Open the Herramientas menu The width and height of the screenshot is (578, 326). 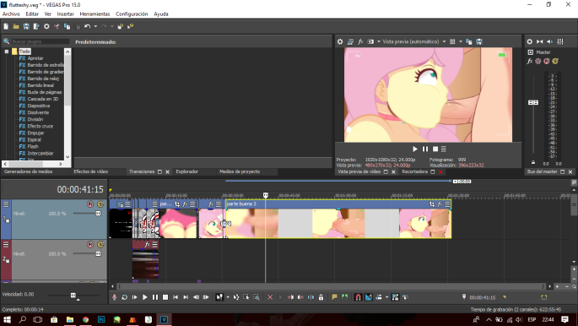[x=95, y=14]
